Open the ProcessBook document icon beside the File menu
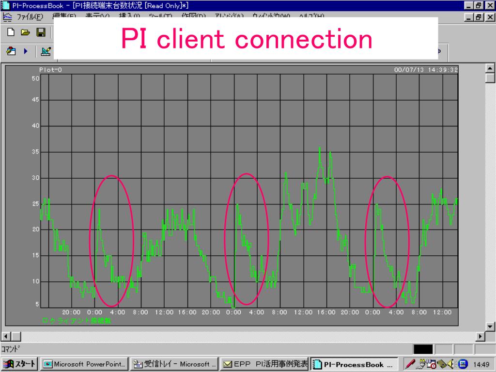Viewport: 496px width, 372px height. tap(7, 17)
